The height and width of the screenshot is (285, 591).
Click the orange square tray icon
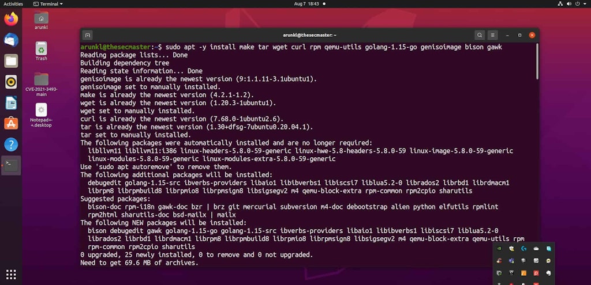tap(523, 273)
